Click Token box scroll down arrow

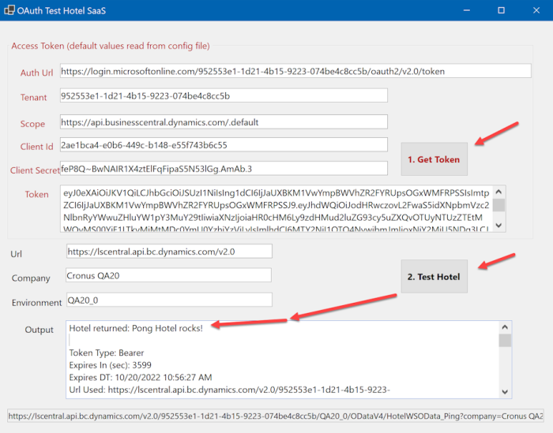click(x=498, y=226)
